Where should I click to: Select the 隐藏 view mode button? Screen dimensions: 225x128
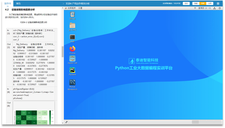[196, 3]
